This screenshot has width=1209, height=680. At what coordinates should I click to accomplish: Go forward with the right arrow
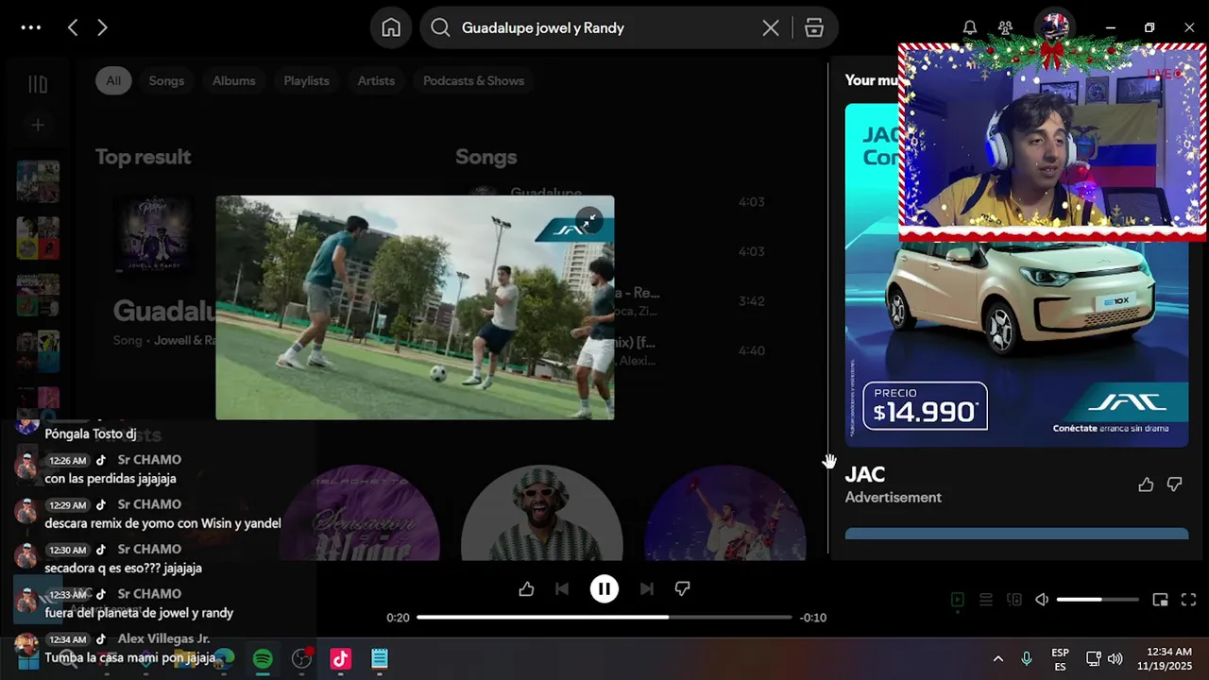pyautogui.click(x=102, y=27)
